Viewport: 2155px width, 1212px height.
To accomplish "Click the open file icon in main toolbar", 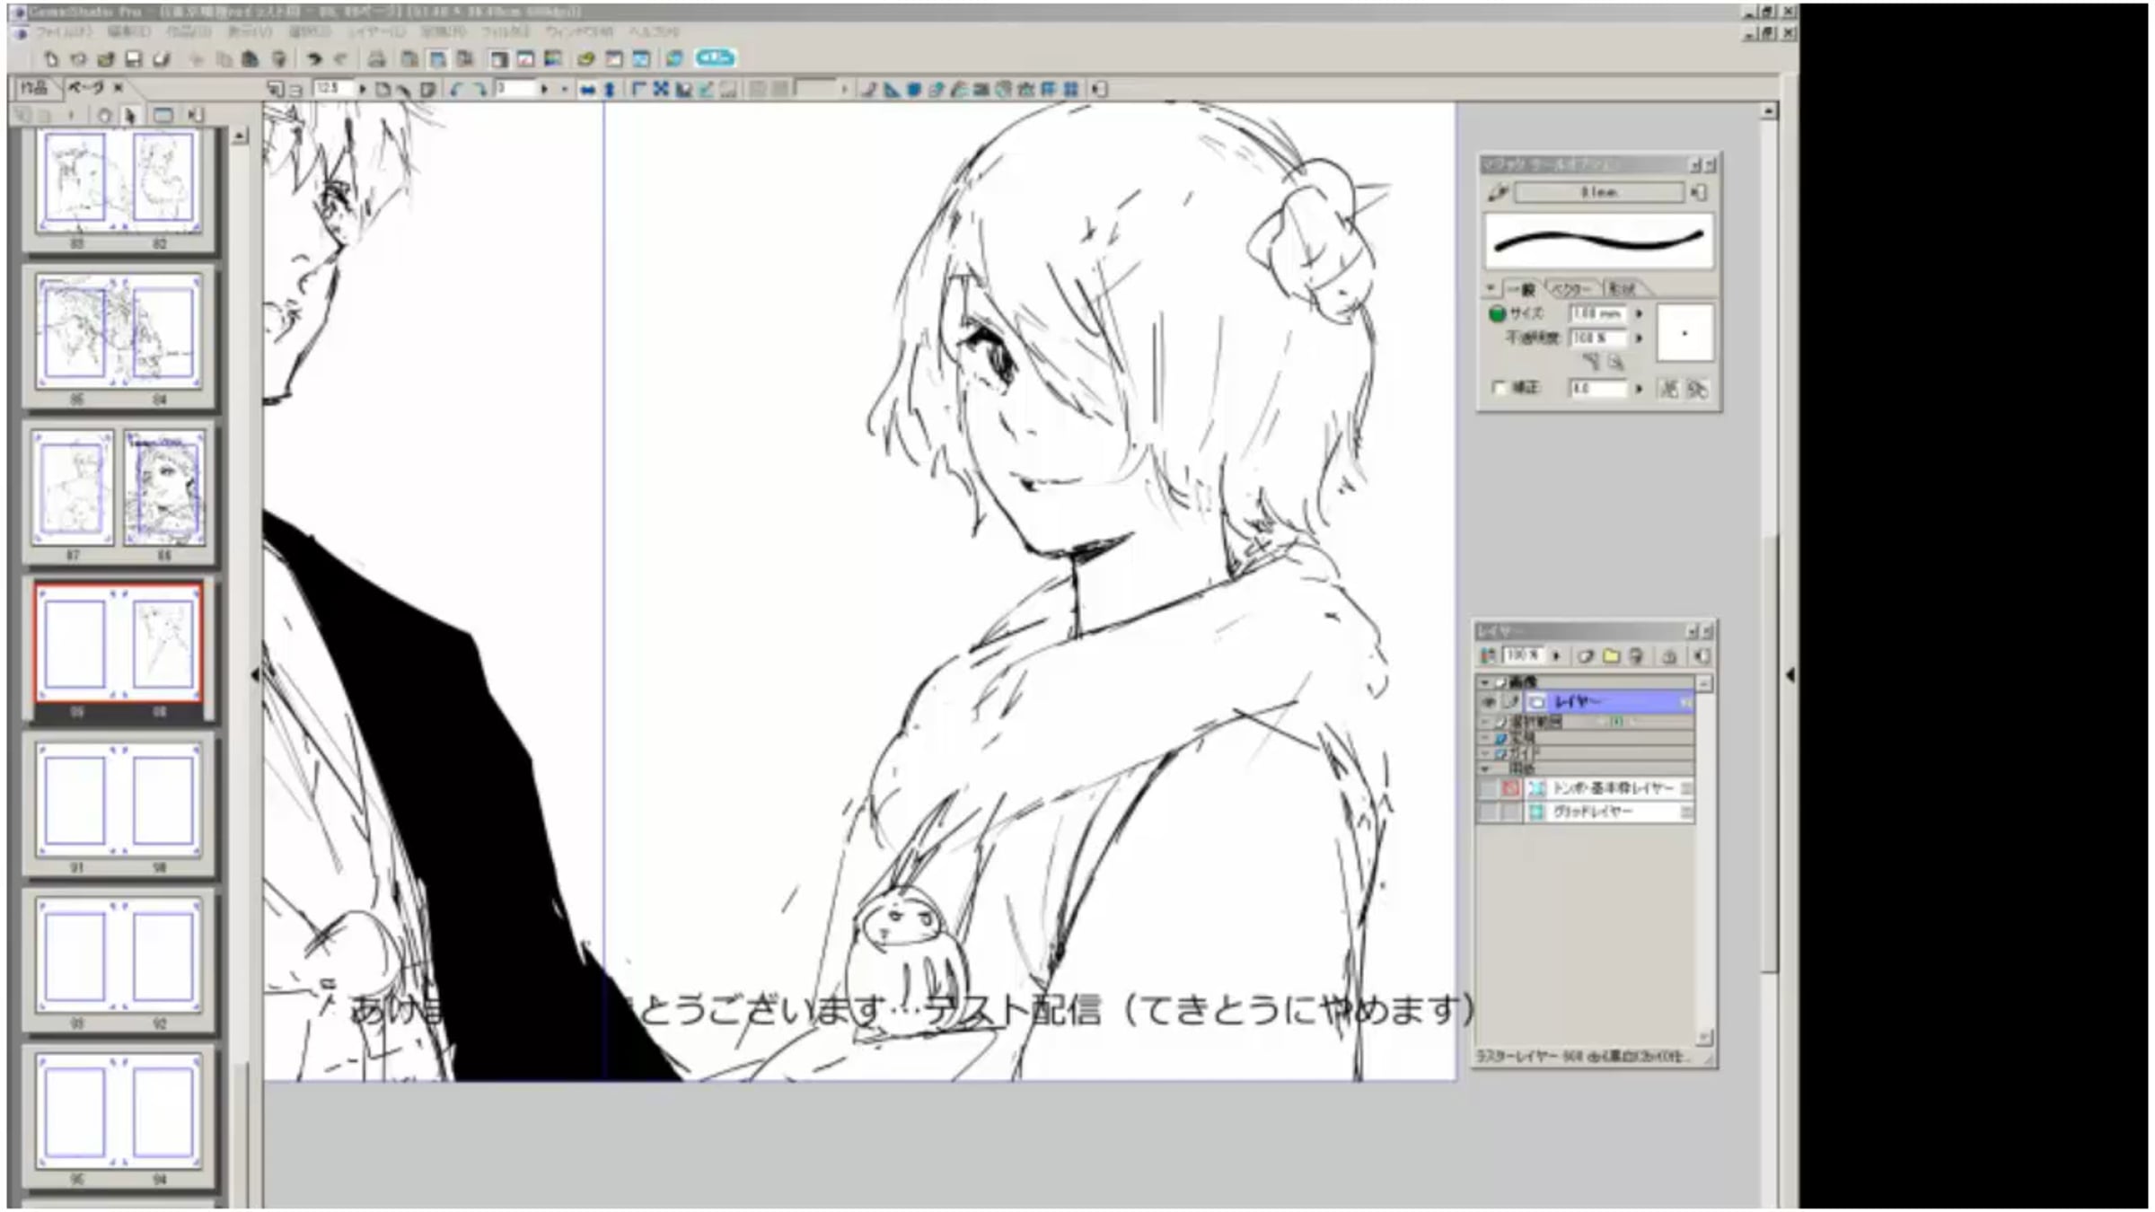I will (x=106, y=59).
